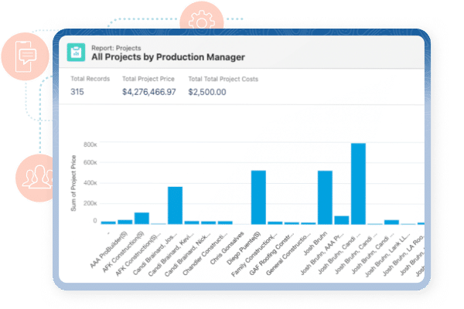Click the bar for 'Candi Brainard, Jos...'

click(175, 205)
